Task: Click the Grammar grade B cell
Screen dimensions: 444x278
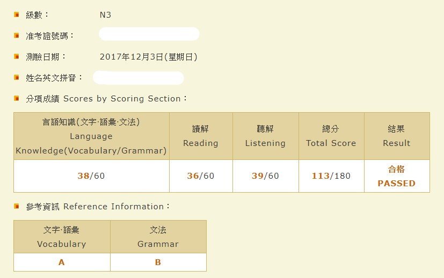Action: click(158, 262)
